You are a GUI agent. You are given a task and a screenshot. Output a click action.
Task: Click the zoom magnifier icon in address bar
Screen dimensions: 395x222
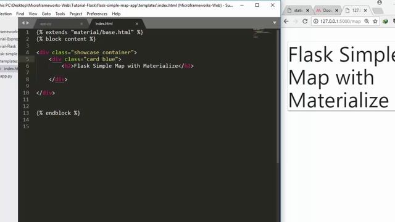pos(367,22)
